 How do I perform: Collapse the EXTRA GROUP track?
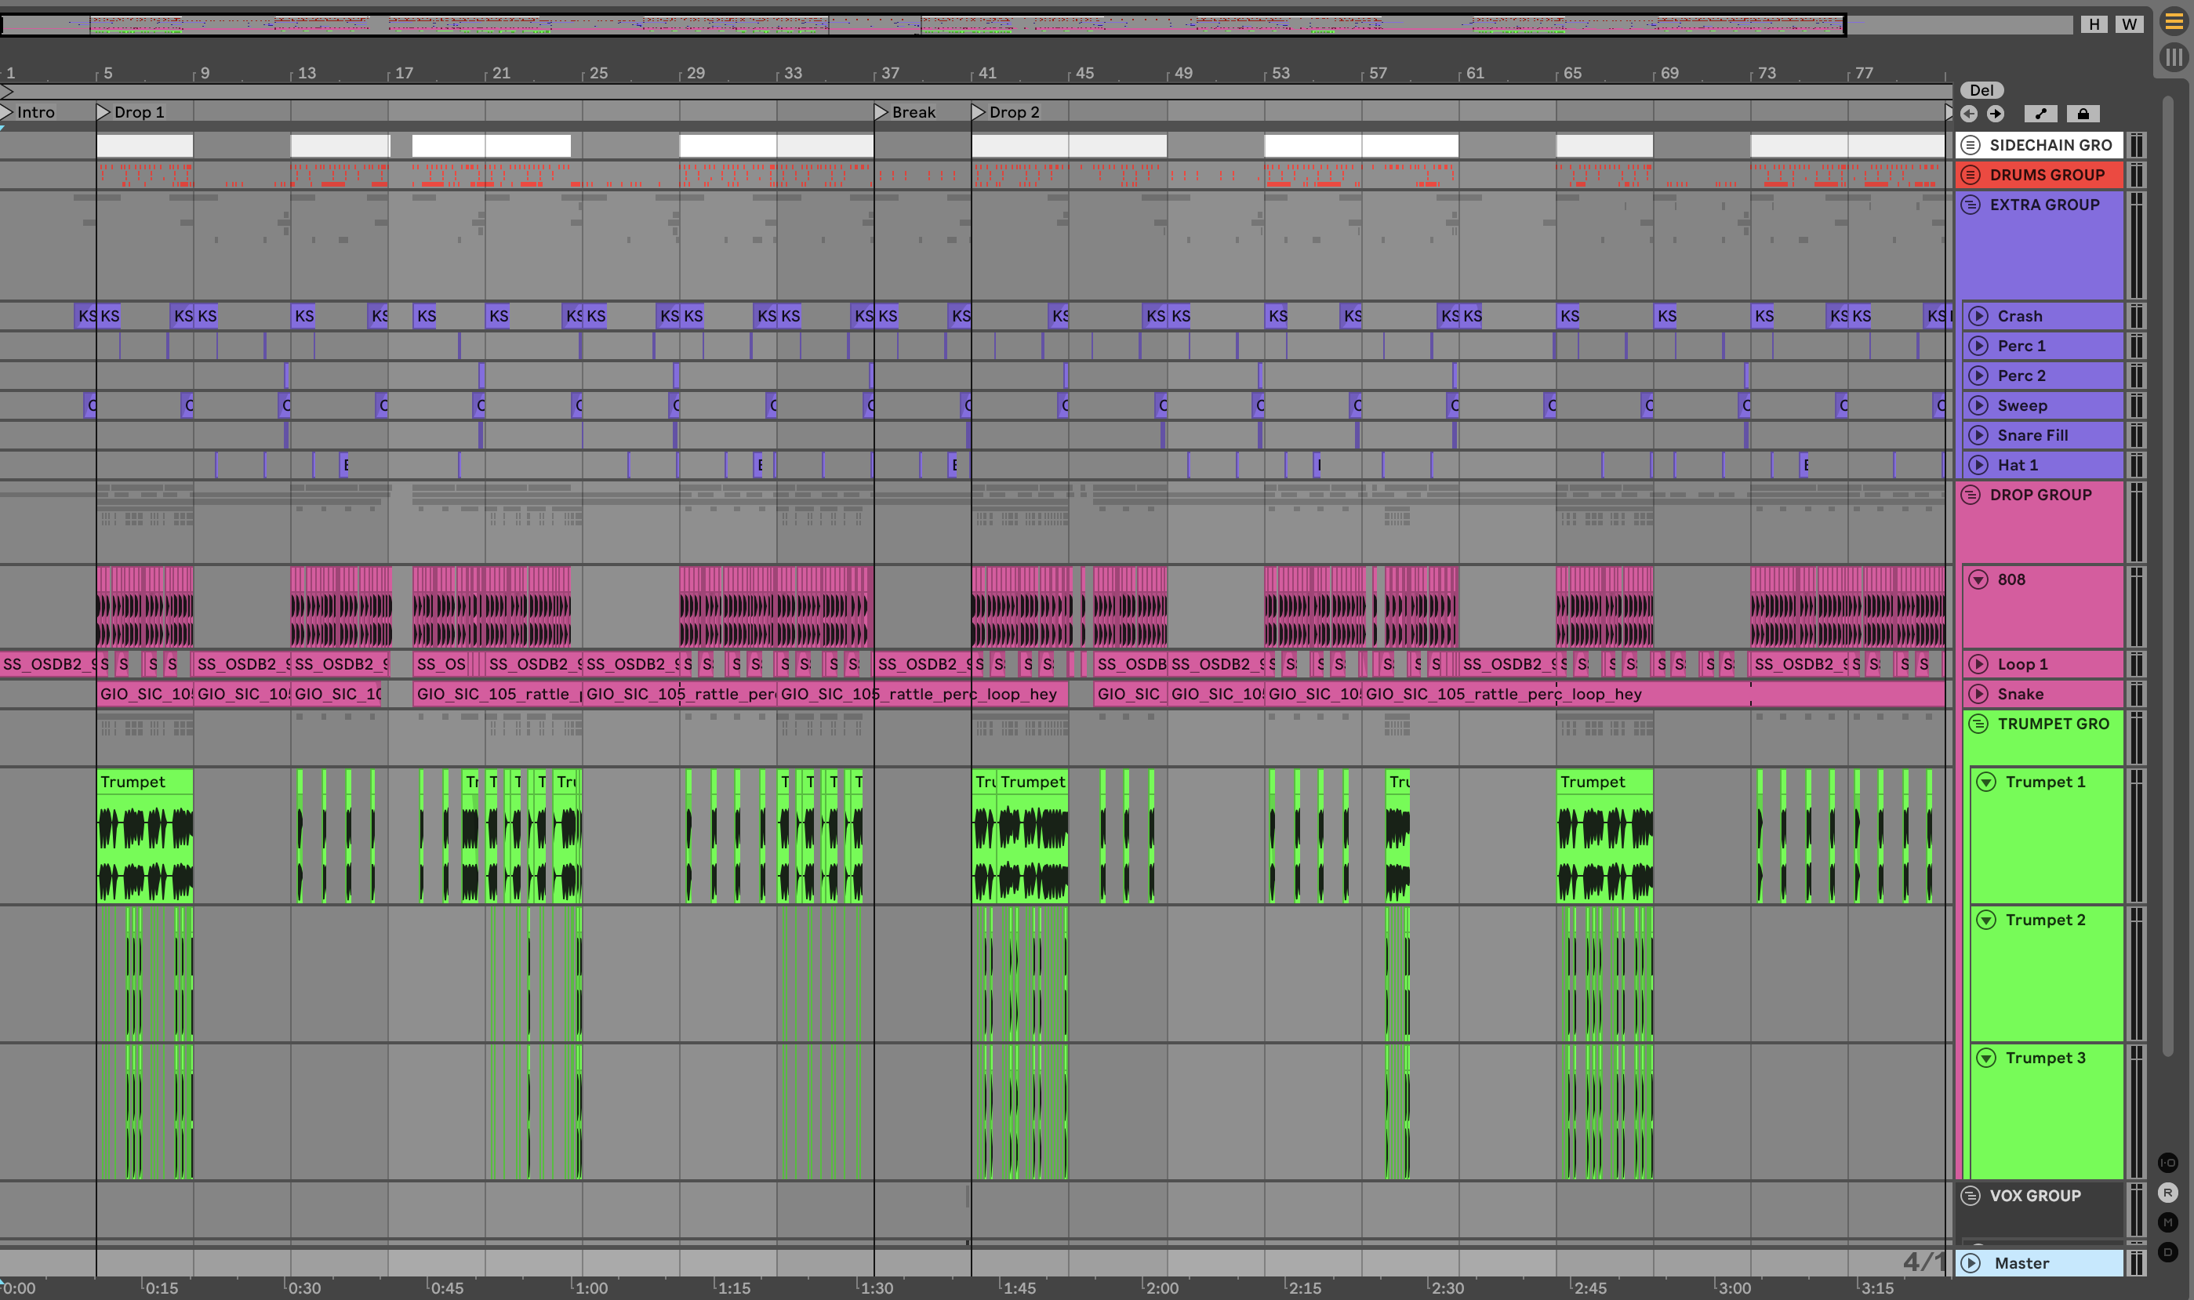tap(1971, 204)
